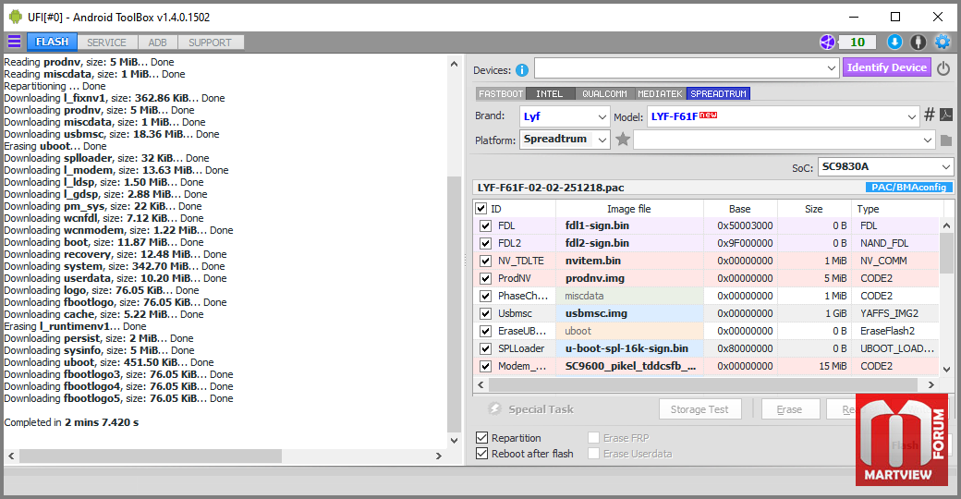Screen dimensions: 961x499
Task: Uncheck the ProdNV partition row
Action: 485,278
